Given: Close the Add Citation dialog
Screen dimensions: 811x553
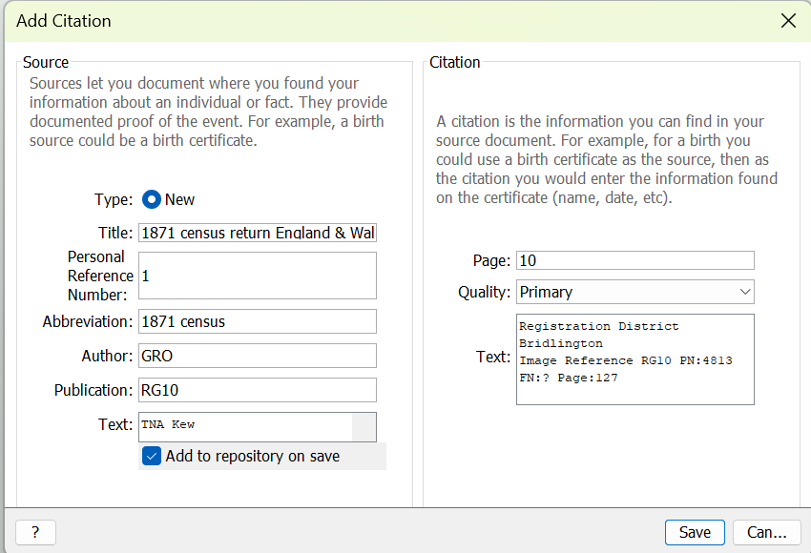Looking at the screenshot, I should (x=788, y=21).
